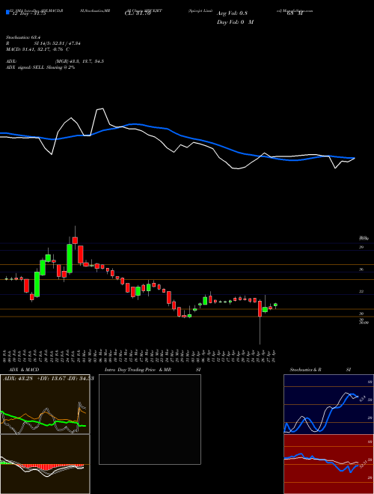Click the 'Day Vol: 0 M' text
374x494 pixels.
(235, 22)
